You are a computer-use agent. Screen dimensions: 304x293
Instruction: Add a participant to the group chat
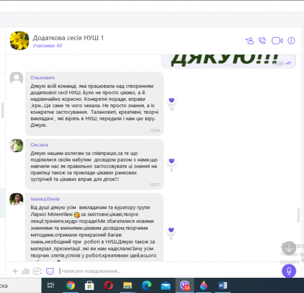click(249, 40)
